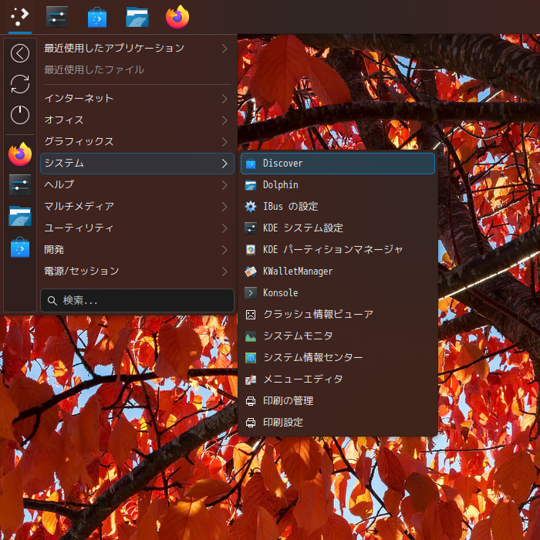
Task: Open 印刷設定 entry
Action: pos(338,423)
